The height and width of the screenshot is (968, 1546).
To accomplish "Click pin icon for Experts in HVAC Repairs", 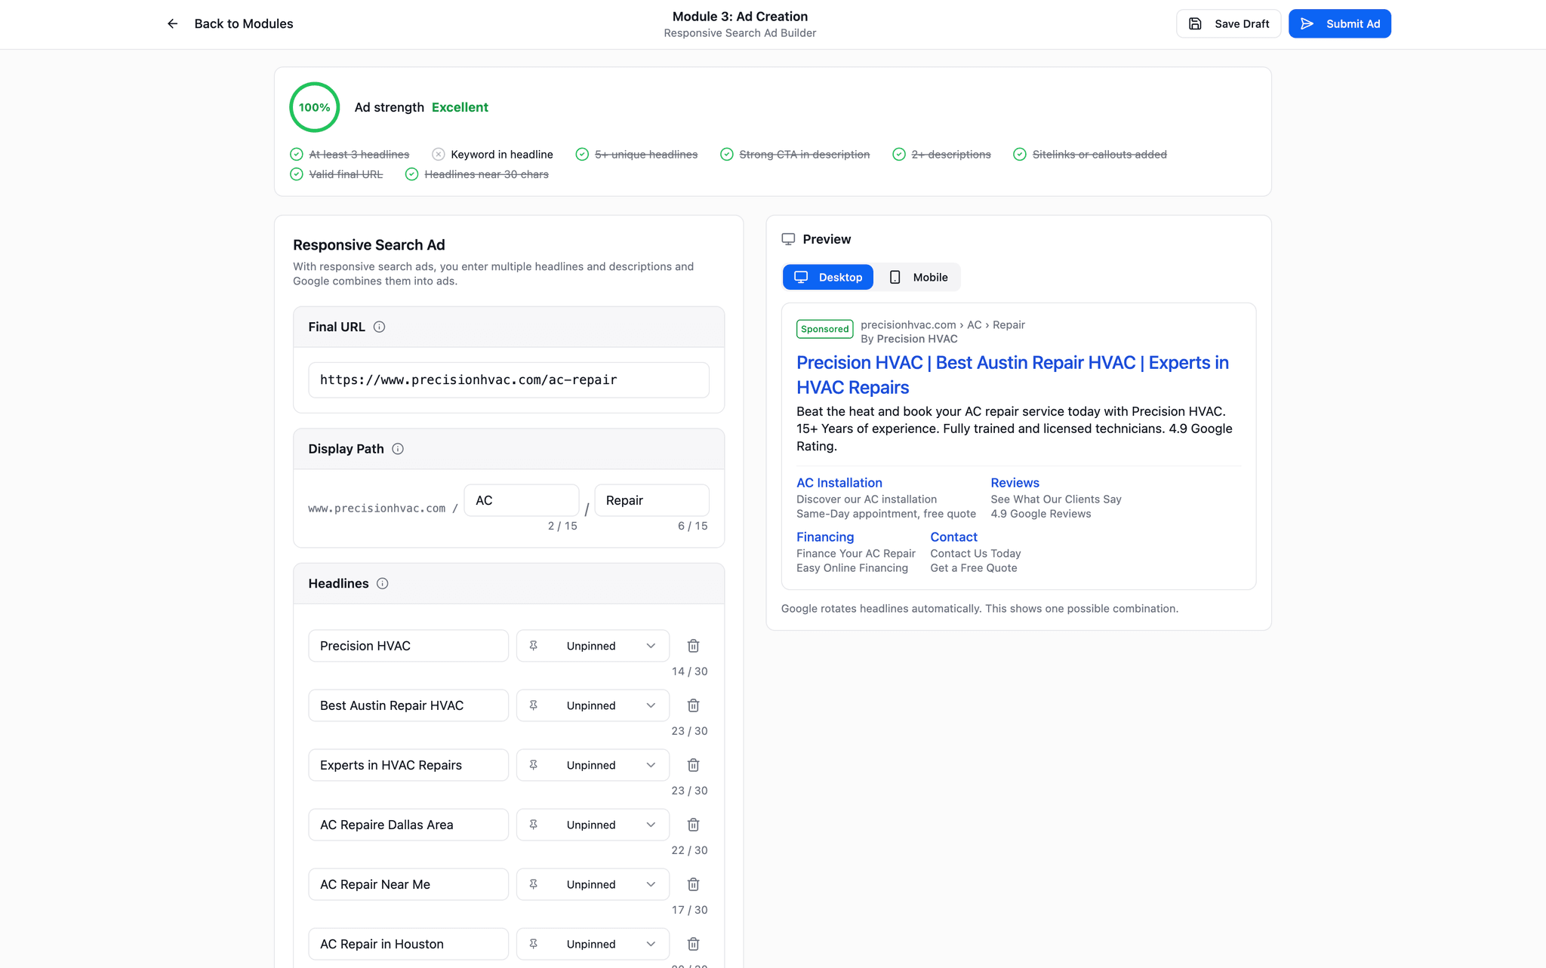I will pos(534,765).
